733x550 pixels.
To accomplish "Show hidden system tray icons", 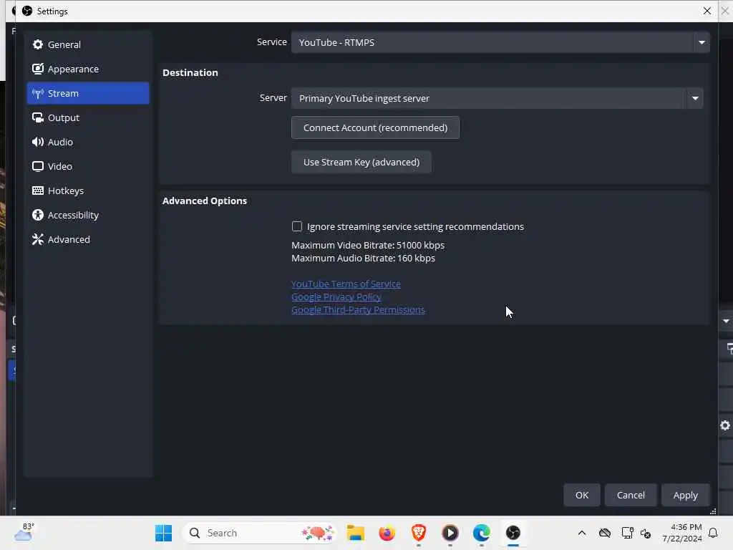I will [581, 533].
